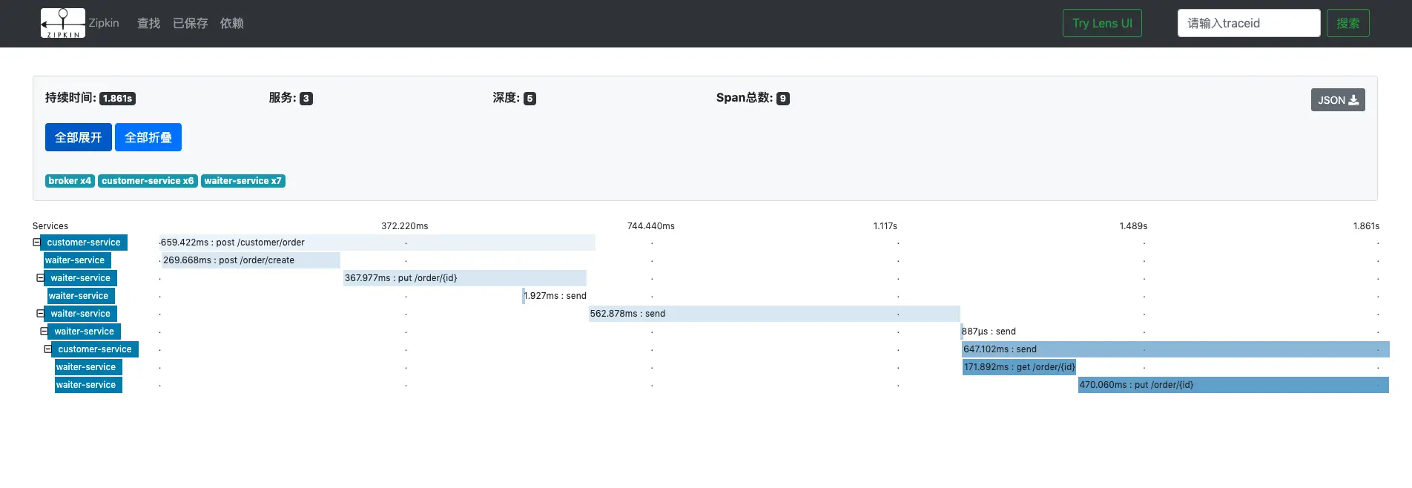Click the green 搜索 button
Screen dimensions: 1412x488
(1347, 23)
